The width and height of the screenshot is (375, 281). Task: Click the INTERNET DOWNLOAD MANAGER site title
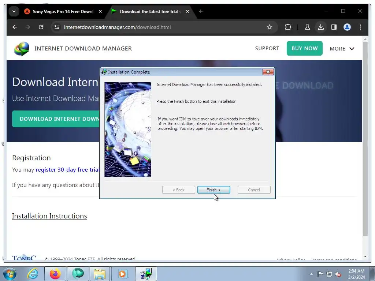pyautogui.click(x=83, y=49)
